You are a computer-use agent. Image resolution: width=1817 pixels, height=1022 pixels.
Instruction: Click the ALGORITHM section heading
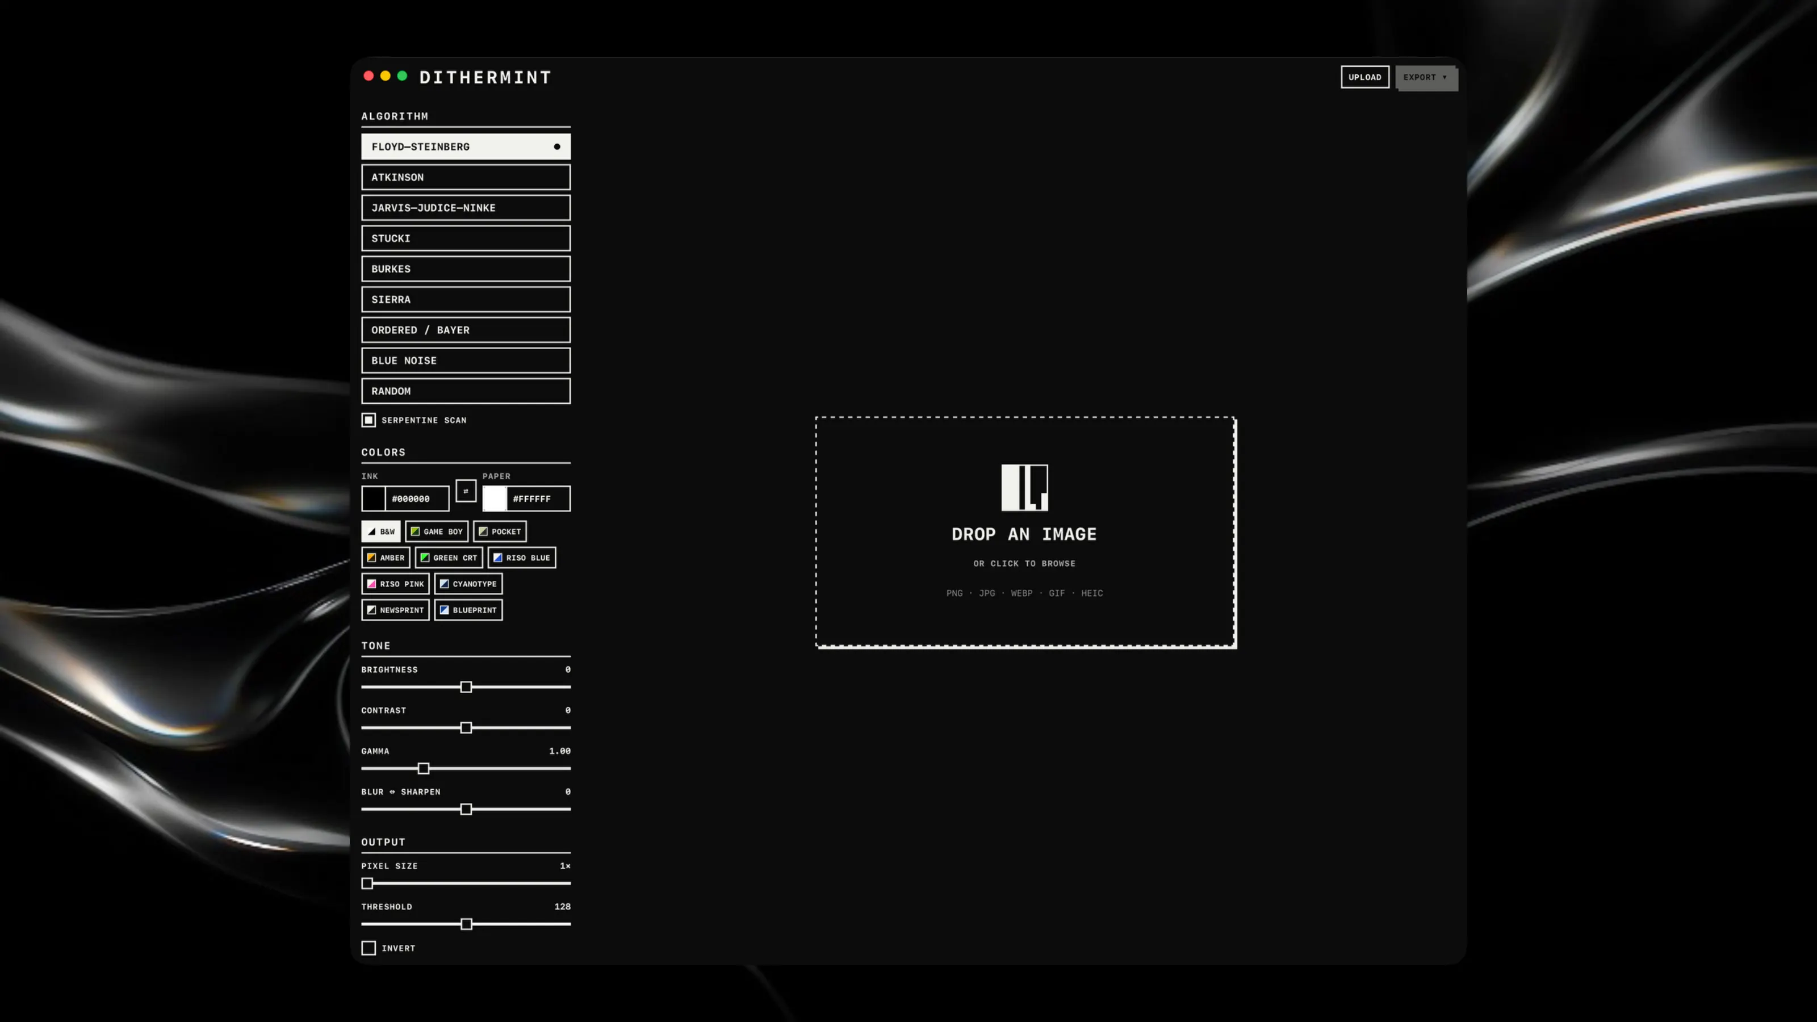click(394, 116)
